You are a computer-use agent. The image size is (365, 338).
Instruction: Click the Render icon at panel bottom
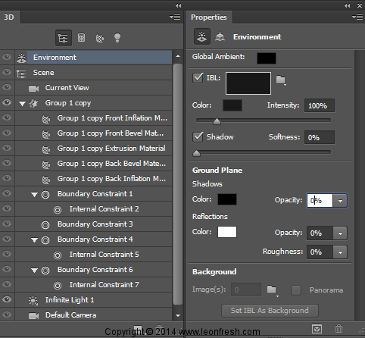(x=317, y=329)
